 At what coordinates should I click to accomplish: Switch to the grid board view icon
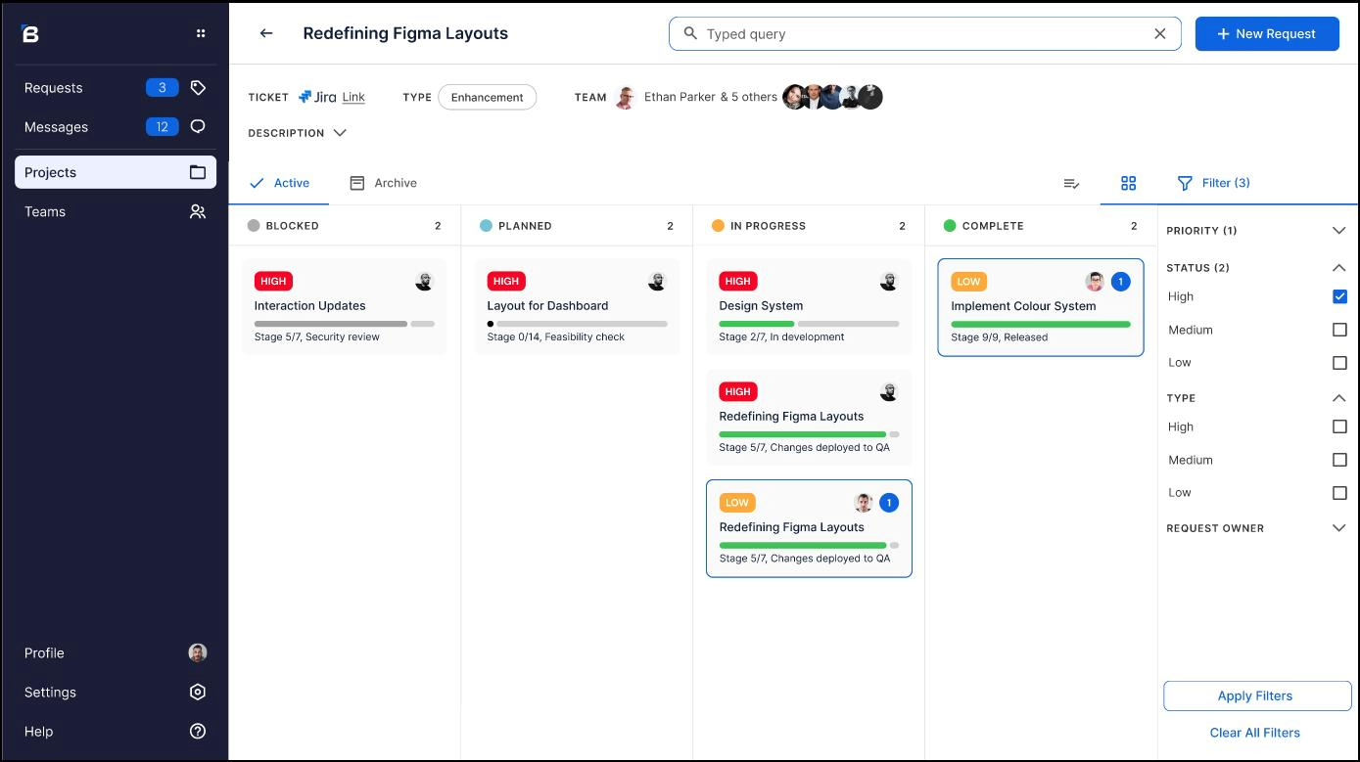[1128, 183]
